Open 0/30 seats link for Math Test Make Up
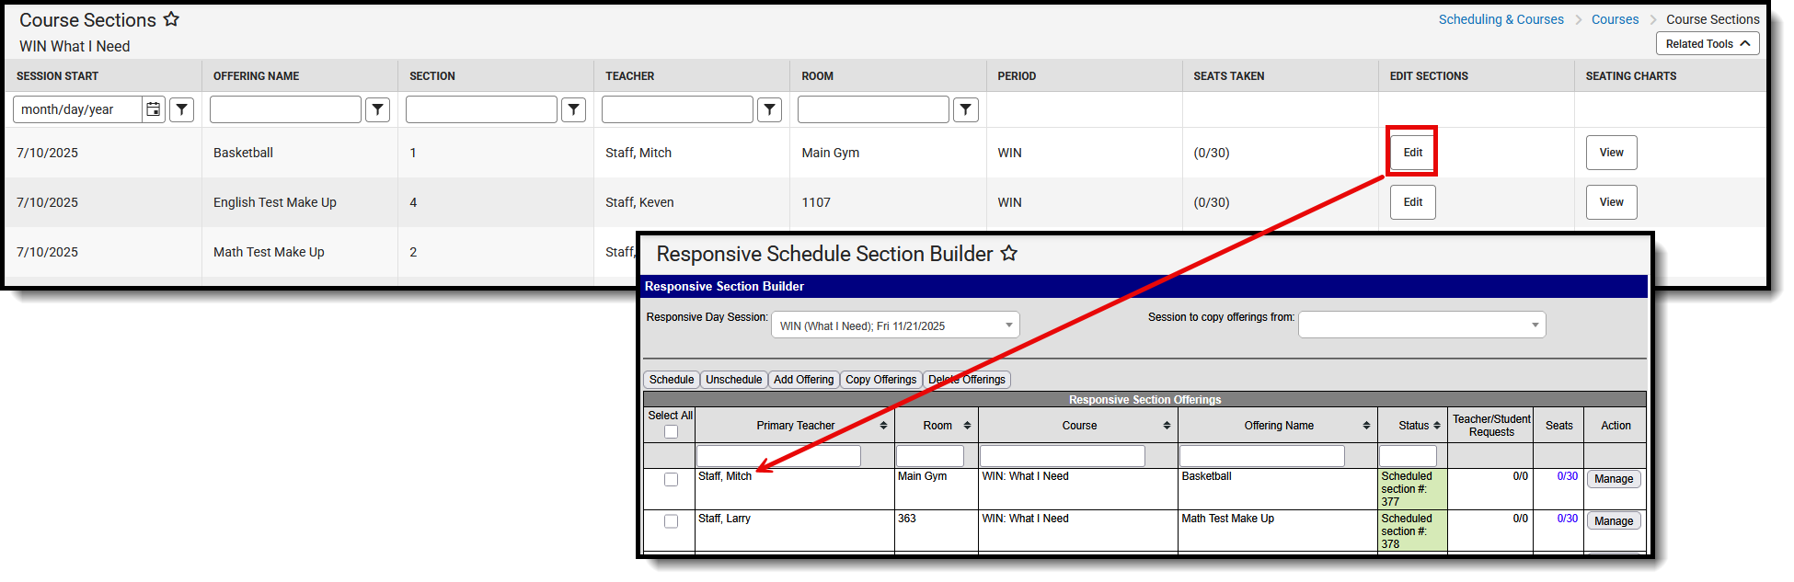1794x582 pixels. pyautogui.click(x=1567, y=519)
